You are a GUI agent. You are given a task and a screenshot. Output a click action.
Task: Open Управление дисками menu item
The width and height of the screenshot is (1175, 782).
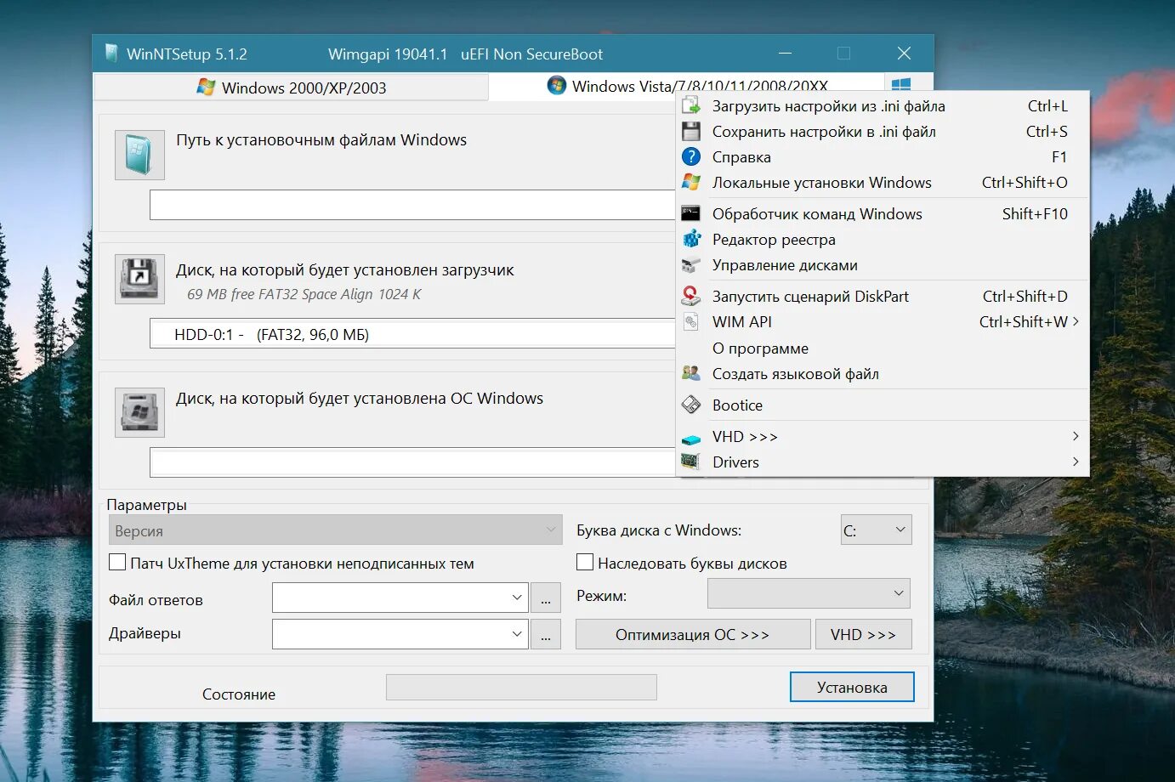tap(883, 265)
